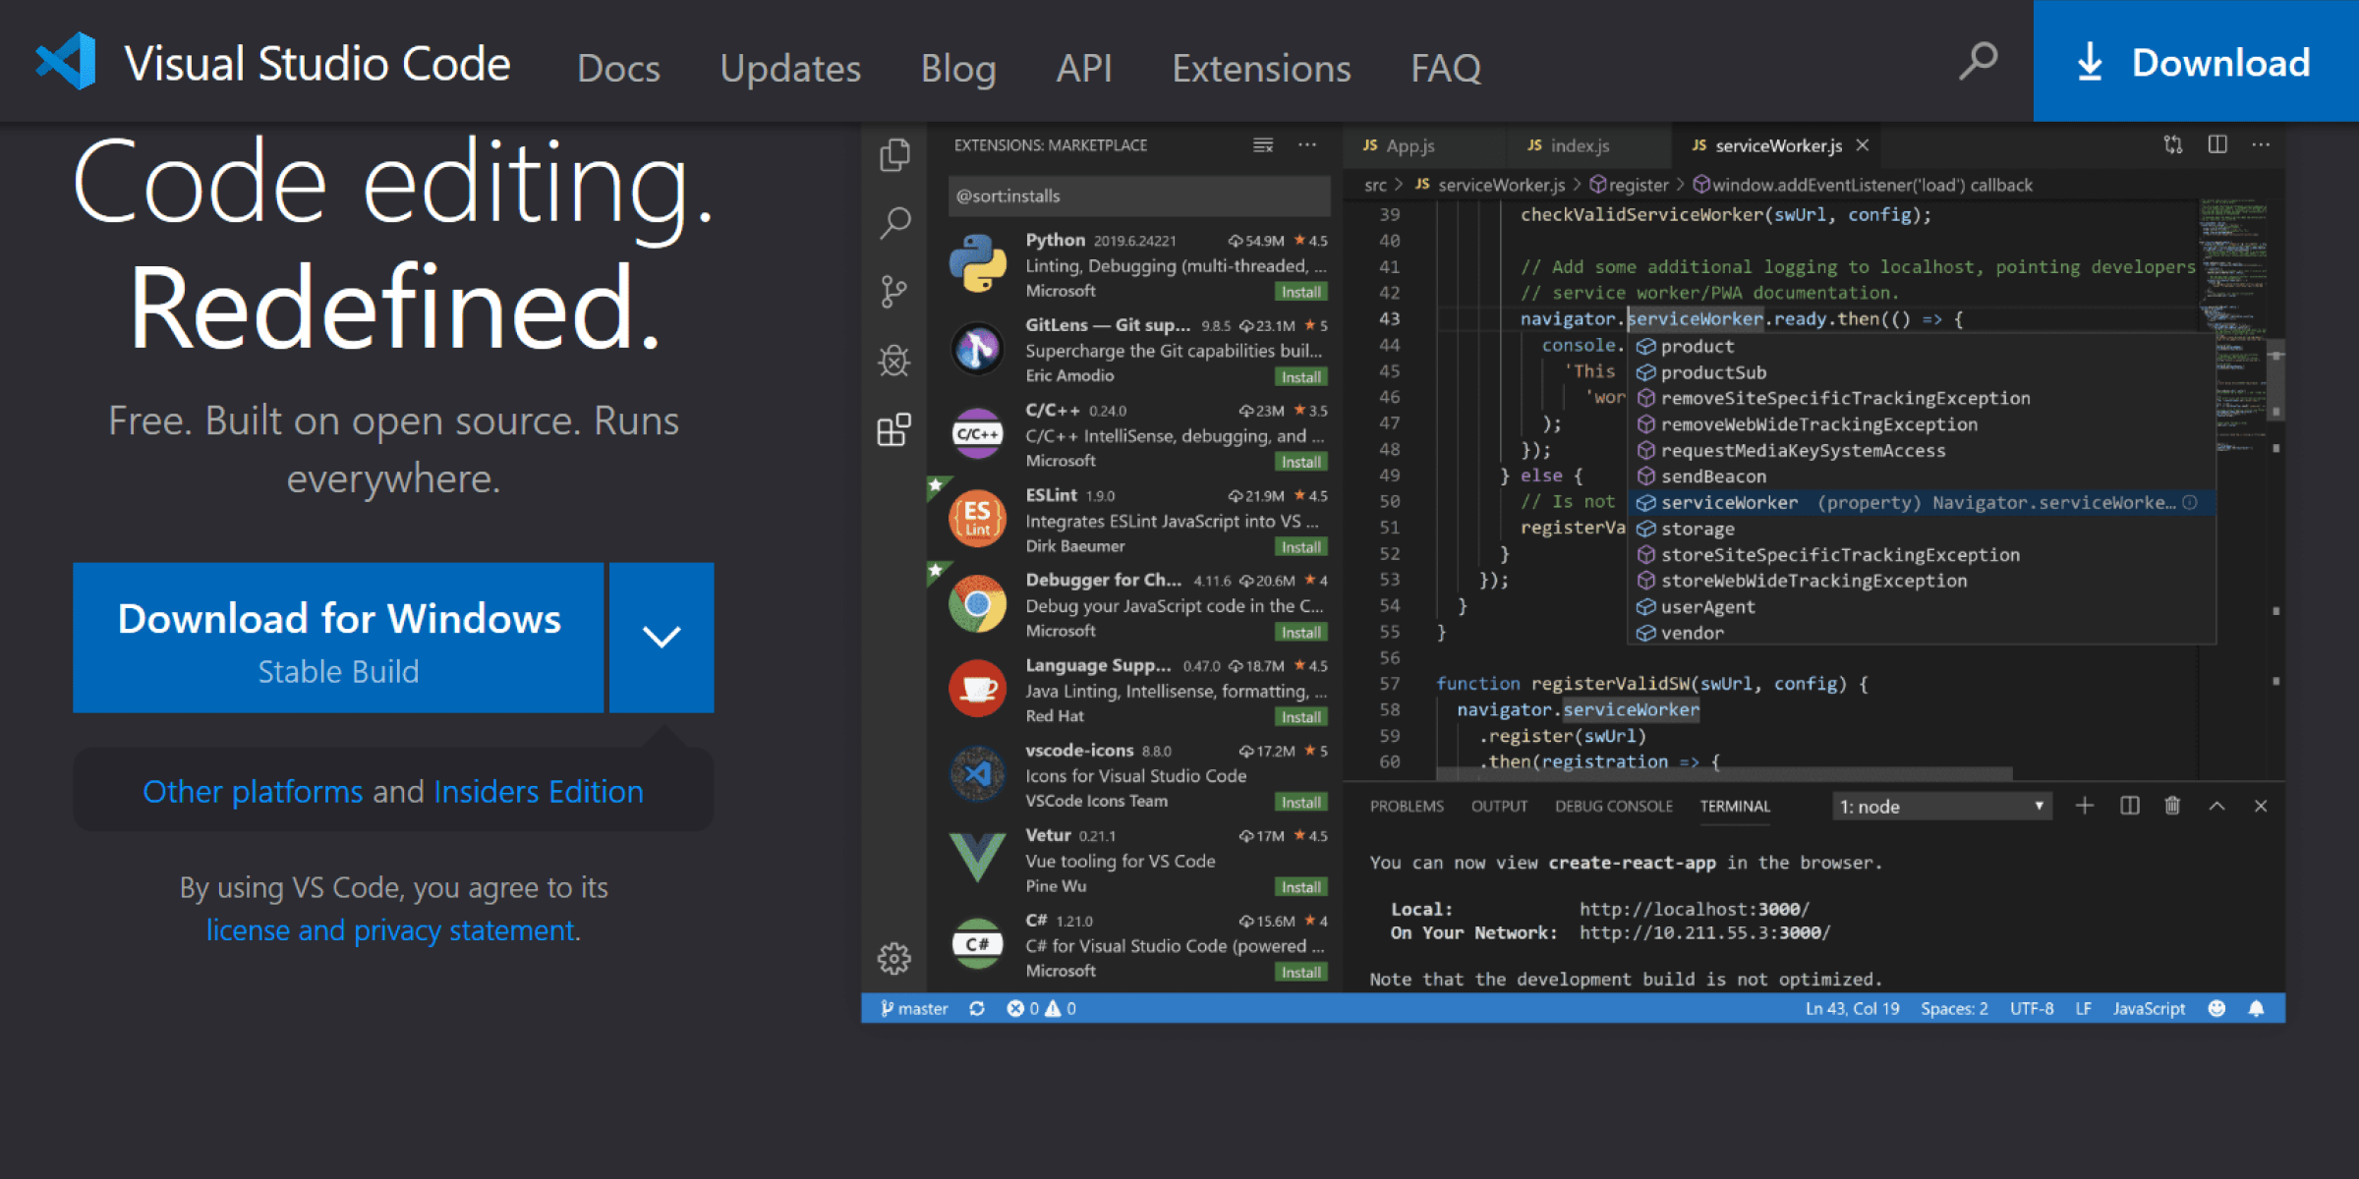Select the Extensions blocks icon in activity bar
Viewport: 2359px width, 1179px height.
pyautogui.click(x=894, y=429)
